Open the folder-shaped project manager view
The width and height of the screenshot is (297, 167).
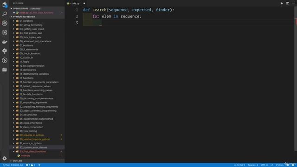pyautogui.click(x=5, y=70)
